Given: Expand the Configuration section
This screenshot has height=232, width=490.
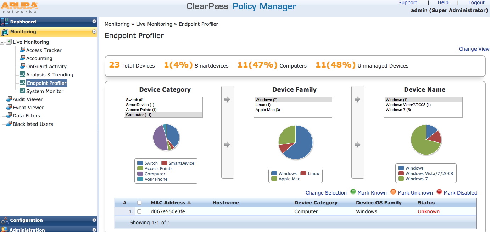Looking at the screenshot, I should [94, 220].
